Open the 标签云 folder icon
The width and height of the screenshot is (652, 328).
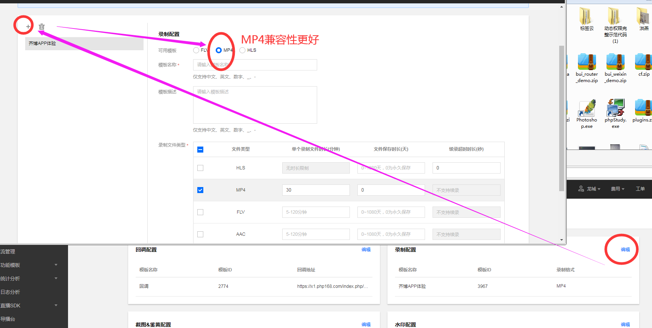586,16
